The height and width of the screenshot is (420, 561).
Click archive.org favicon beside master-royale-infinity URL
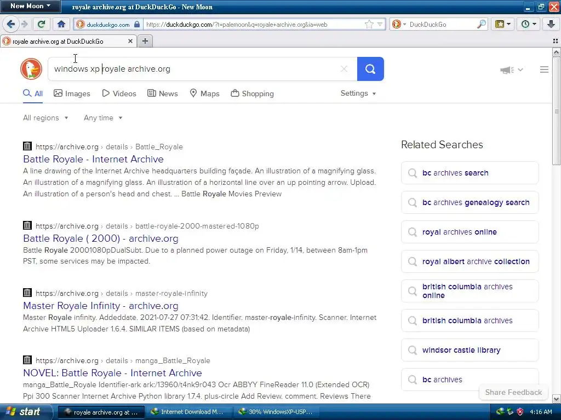[x=27, y=293]
